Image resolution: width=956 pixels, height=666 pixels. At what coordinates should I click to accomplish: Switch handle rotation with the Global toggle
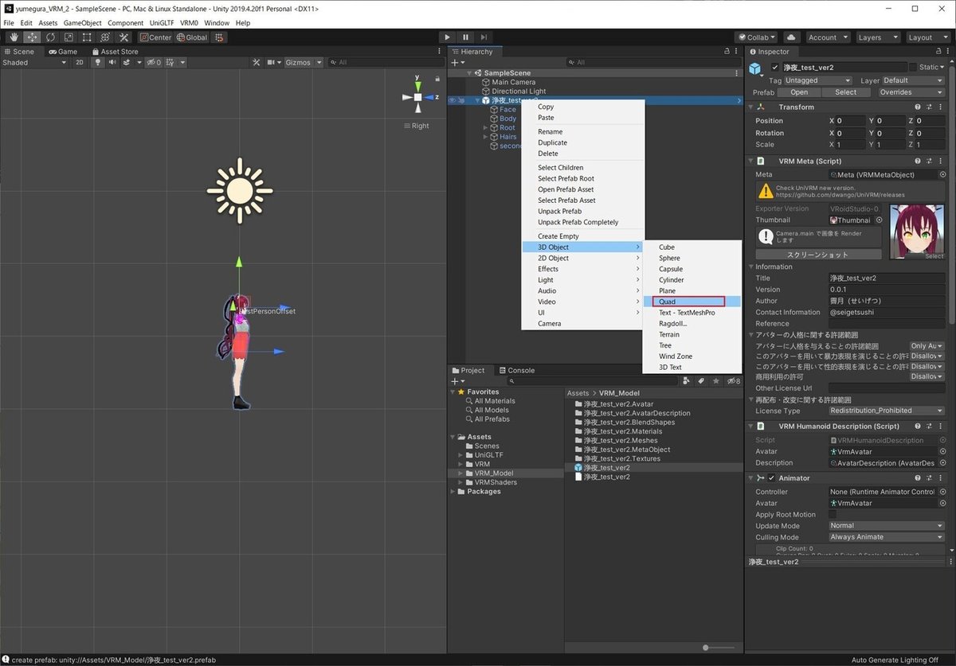192,37
